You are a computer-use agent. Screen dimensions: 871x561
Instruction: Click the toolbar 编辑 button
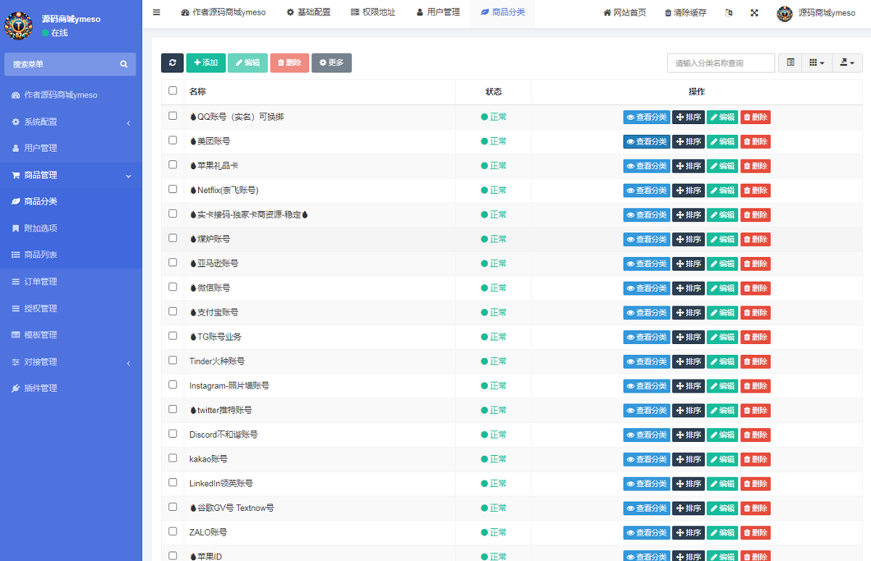coord(248,63)
